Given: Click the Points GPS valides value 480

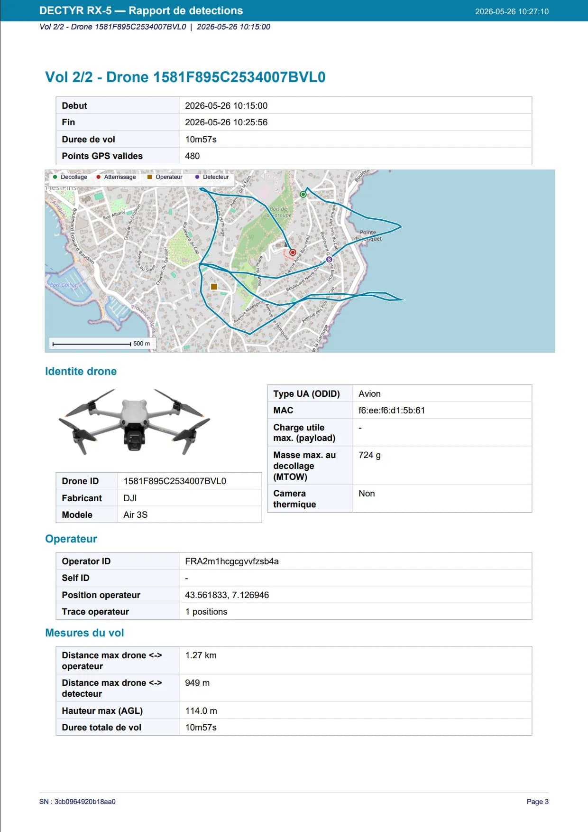Looking at the screenshot, I should click(x=192, y=156).
